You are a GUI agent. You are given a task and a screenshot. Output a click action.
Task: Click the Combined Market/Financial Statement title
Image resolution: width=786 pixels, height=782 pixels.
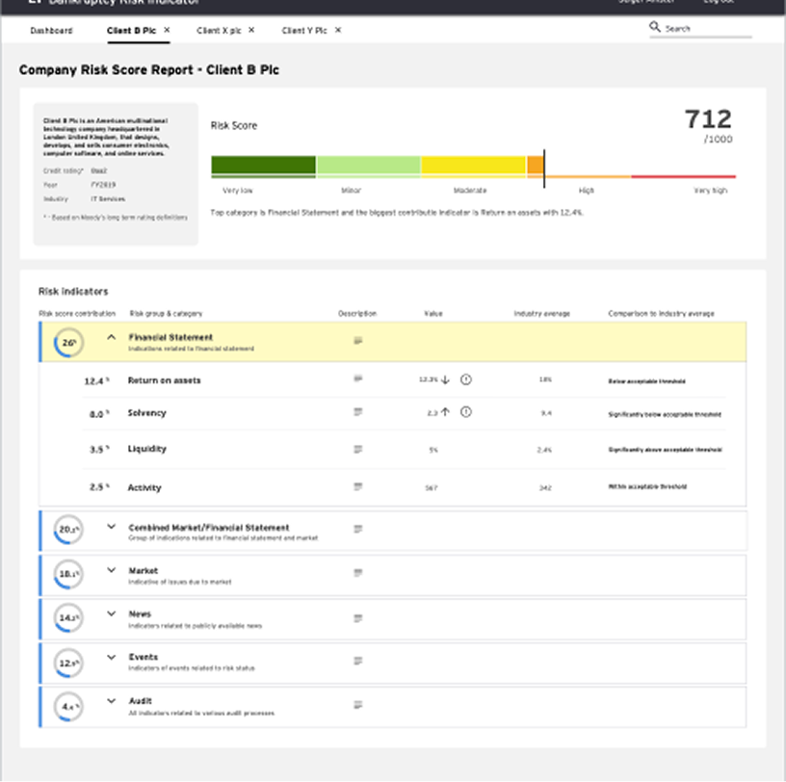(208, 528)
